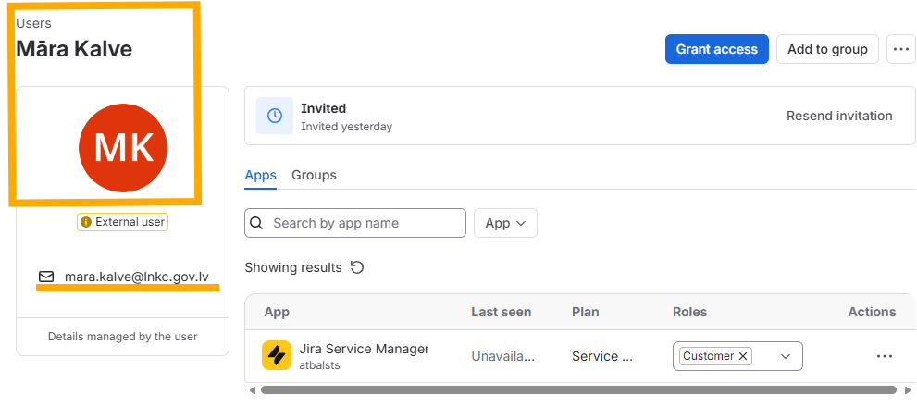
Task: Switch to the Groups tab
Action: click(314, 175)
